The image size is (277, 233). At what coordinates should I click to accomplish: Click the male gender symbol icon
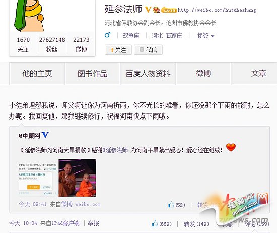click(107, 35)
